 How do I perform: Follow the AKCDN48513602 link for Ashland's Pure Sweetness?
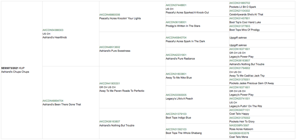(x=109, y=47)
